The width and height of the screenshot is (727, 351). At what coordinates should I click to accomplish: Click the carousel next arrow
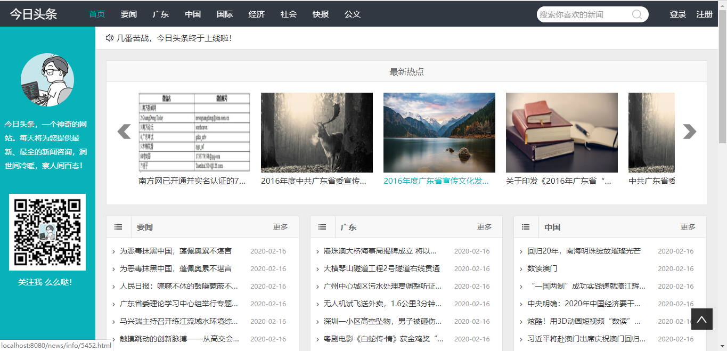(689, 131)
